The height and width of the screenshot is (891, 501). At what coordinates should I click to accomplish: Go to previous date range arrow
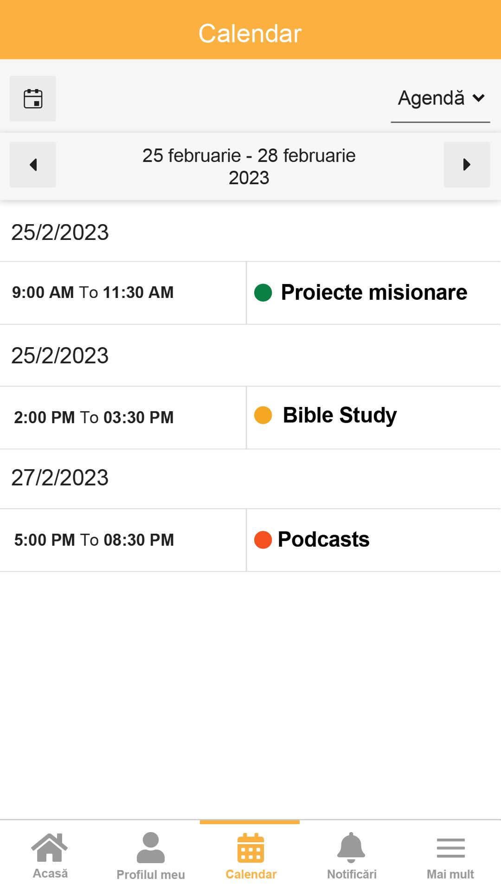tap(33, 165)
